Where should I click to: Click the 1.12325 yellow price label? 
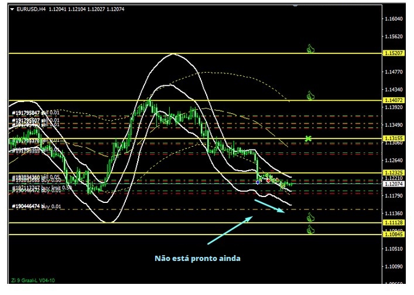[394, 172]
